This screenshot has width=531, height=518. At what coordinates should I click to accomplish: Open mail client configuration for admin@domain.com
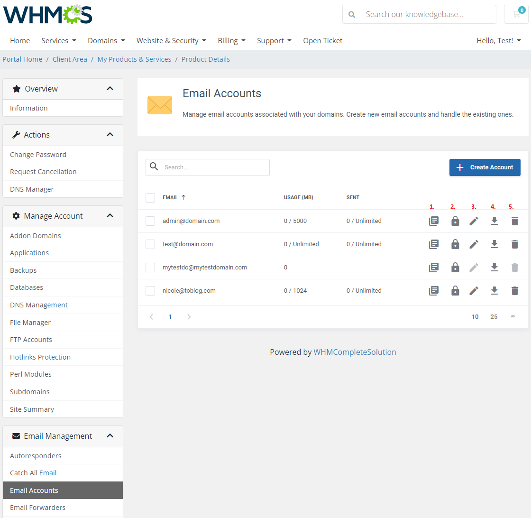[433, 221]
